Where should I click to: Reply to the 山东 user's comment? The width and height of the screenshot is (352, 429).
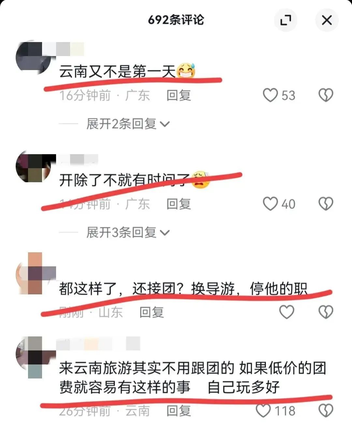point(152,312)
